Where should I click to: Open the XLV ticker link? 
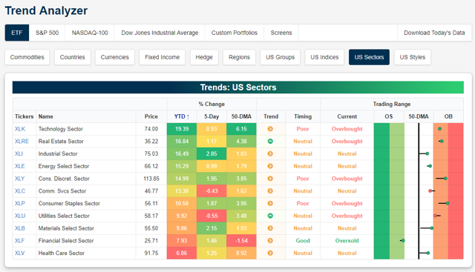point(20,253)
